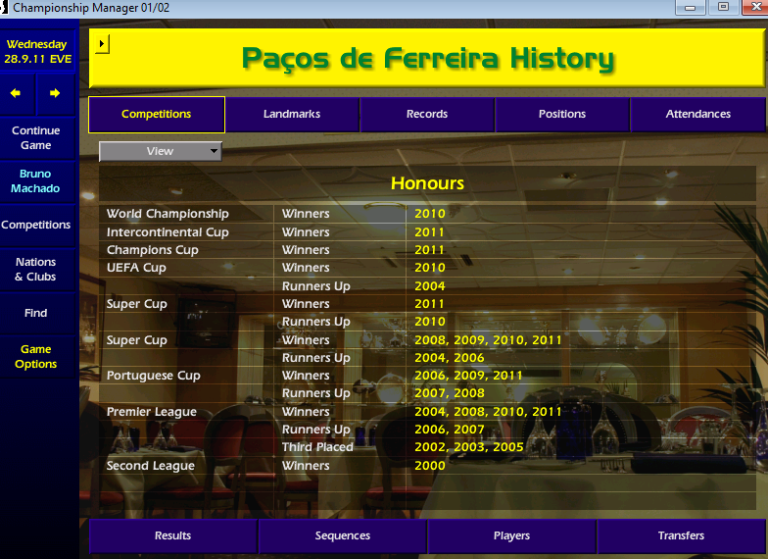768x559 pixels.
Task: Show the Attendances tab
Action: pyautogui.click(x=697, y=114)
